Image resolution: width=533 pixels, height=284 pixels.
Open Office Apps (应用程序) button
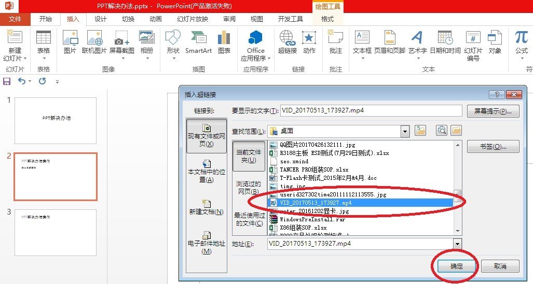(256, 46)
